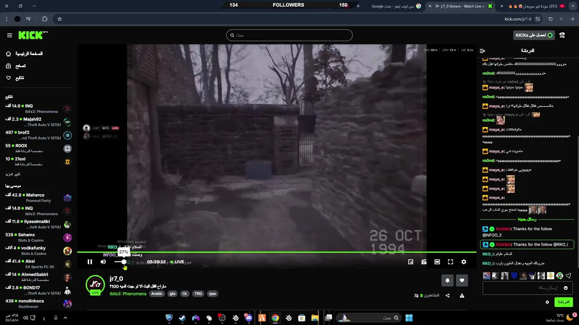Jump to new messages banner in chat

coord(527,219)
